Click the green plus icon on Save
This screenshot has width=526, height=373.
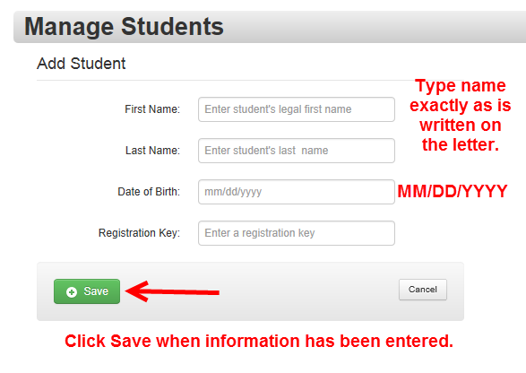[72, 292]
